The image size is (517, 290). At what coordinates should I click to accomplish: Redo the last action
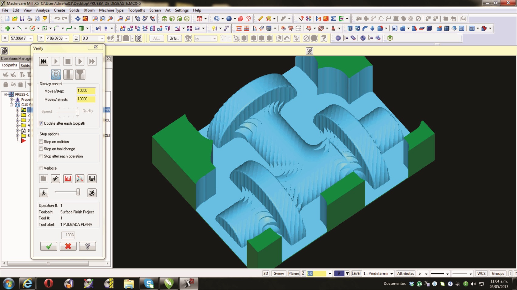(64, 19)
